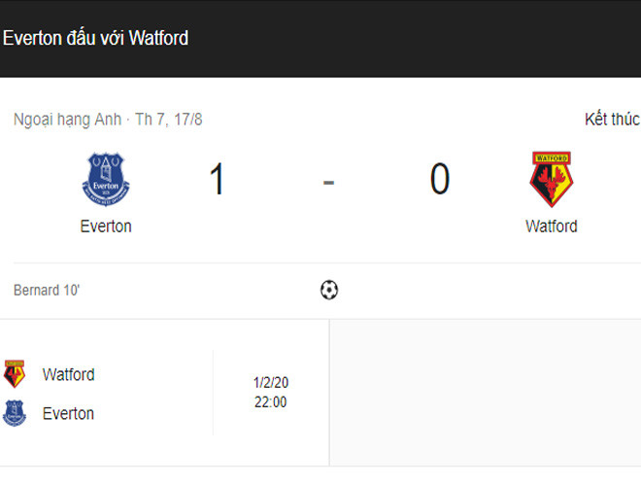Viewport: 641px width, 486px height.
Task: Click the goal scorer 'Bernard 10''
Action: pyautogui.click(x=47, y=291)
